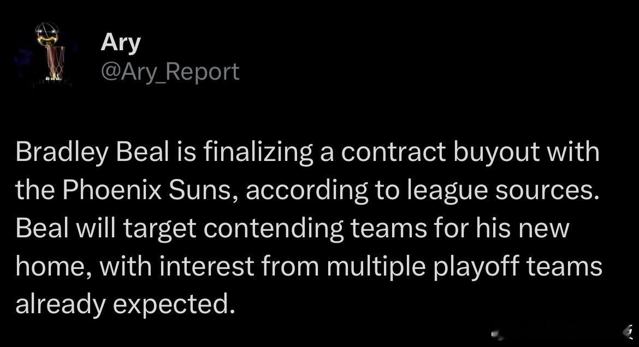639x347 pixels.
Task: Select the word finalizing in the tweet
Action: (x=258, y=152)
